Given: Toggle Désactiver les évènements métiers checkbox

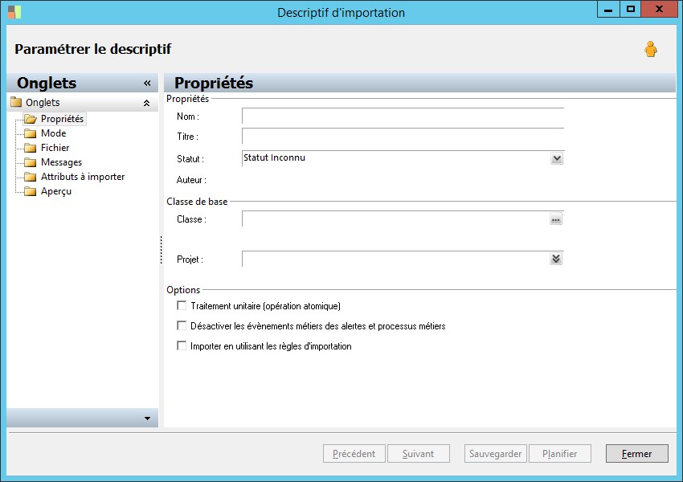Looking at the screenshot, I should [182, 326].
